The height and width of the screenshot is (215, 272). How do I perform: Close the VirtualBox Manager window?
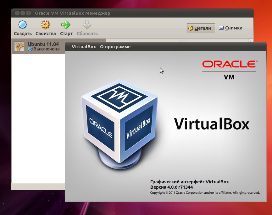click(29, 13)
